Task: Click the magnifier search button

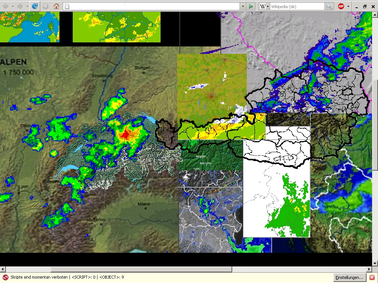Action: pyautogui.click(x=329, y=7)
